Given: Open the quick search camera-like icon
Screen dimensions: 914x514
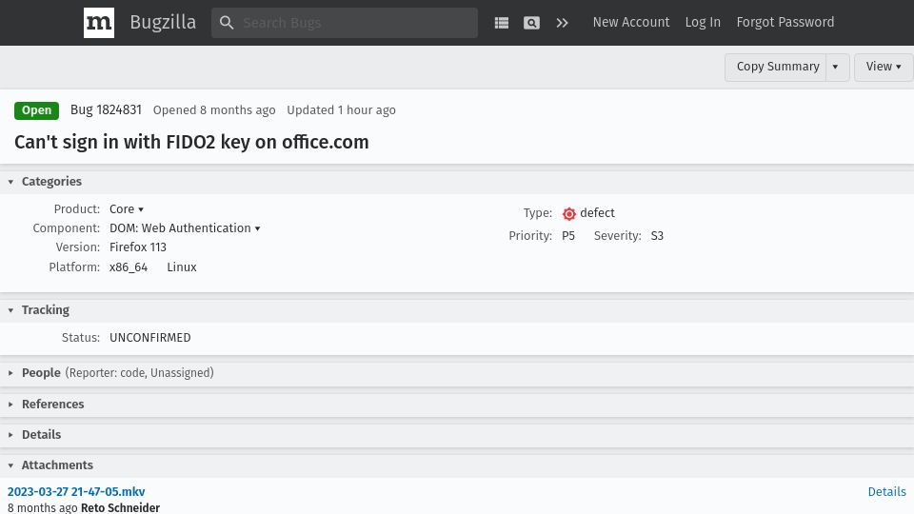Looking at the screenshot, I should (x=531, y=23).
